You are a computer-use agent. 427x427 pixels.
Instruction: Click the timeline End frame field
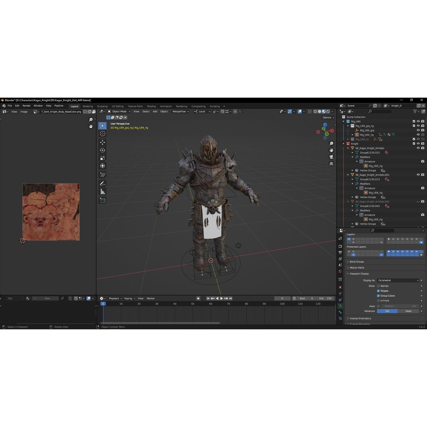click(325, 299)
